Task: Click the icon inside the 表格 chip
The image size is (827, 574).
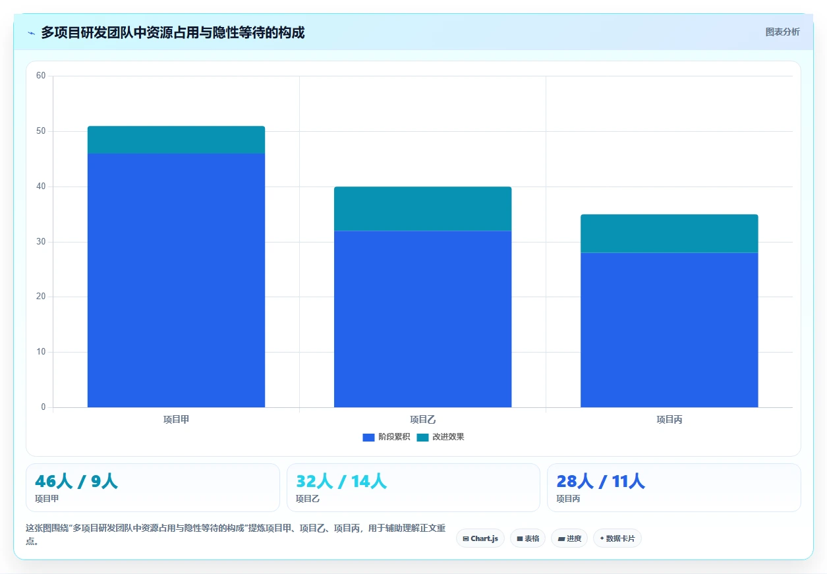Action: click(x=520, y=538)
